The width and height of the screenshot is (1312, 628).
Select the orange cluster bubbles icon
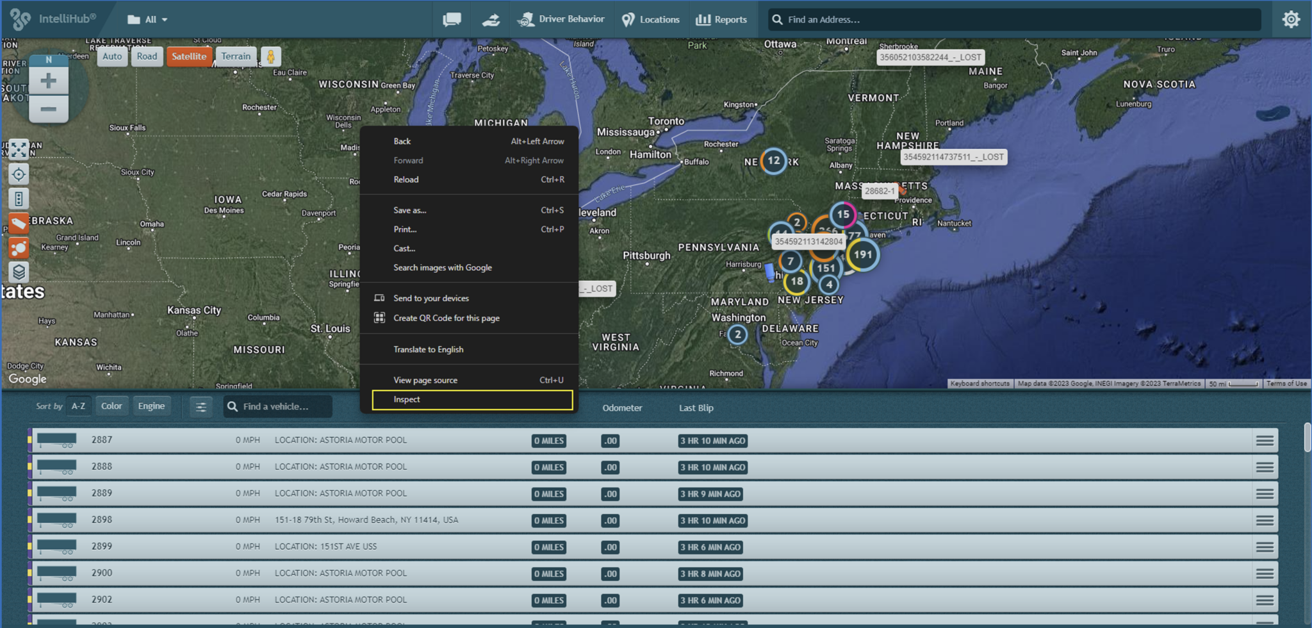pos(19,248)
